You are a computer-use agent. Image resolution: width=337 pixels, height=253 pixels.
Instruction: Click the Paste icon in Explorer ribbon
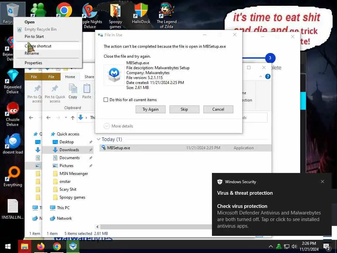tap(87, 92)
